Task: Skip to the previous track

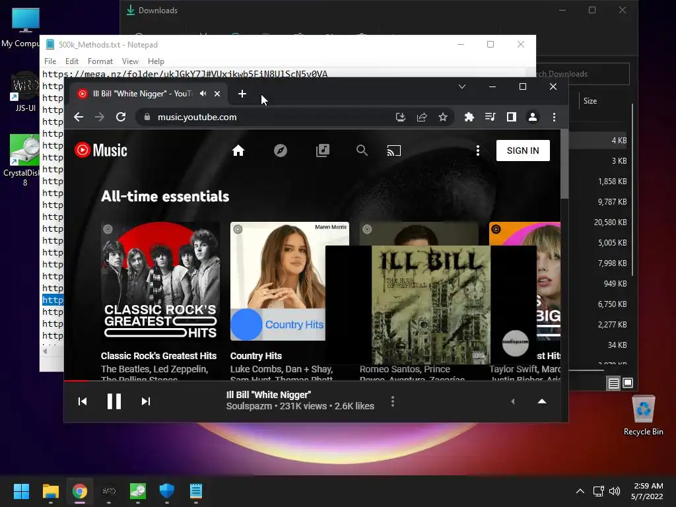Action: click(83, 401)
